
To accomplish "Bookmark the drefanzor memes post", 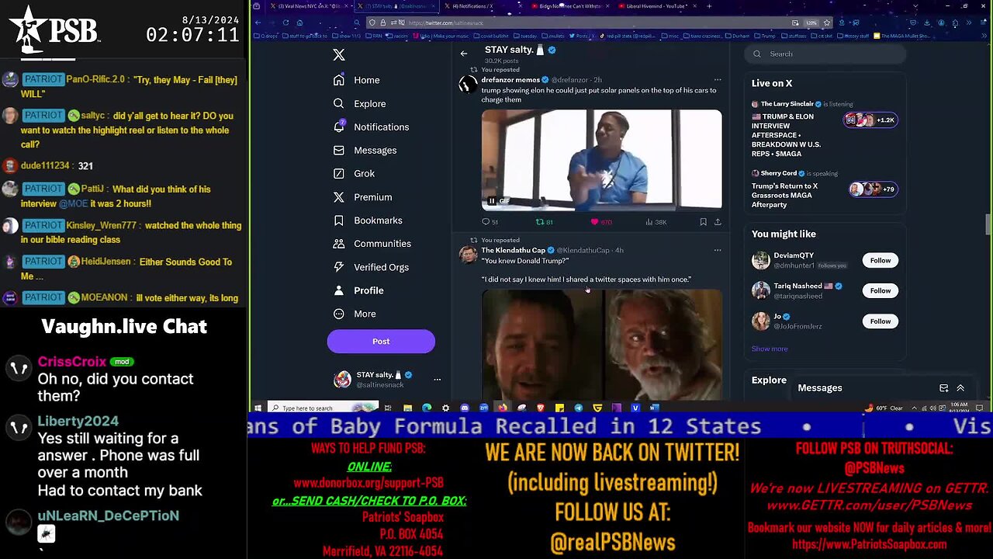I will 704,222.
